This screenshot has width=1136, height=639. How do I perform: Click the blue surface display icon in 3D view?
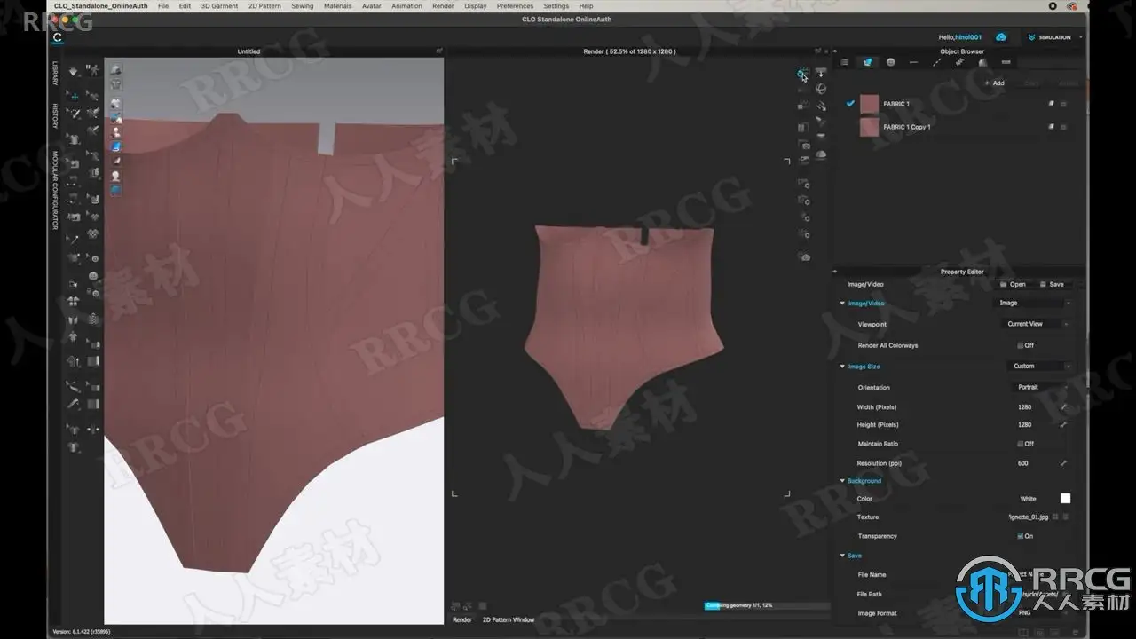tap(115, 146)
